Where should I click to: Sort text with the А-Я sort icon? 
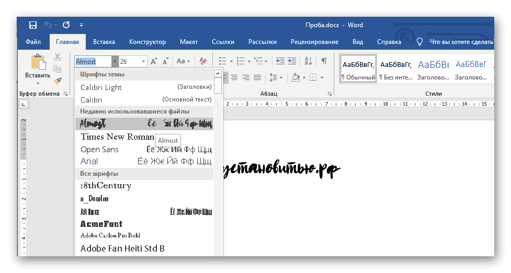point(308,61)
